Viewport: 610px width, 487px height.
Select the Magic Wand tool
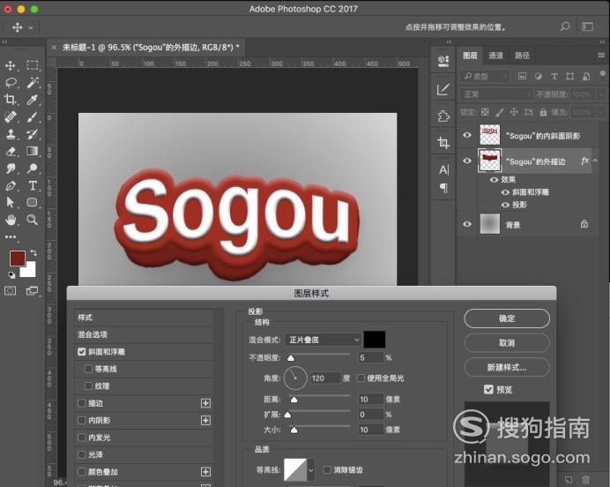(33, 83)
